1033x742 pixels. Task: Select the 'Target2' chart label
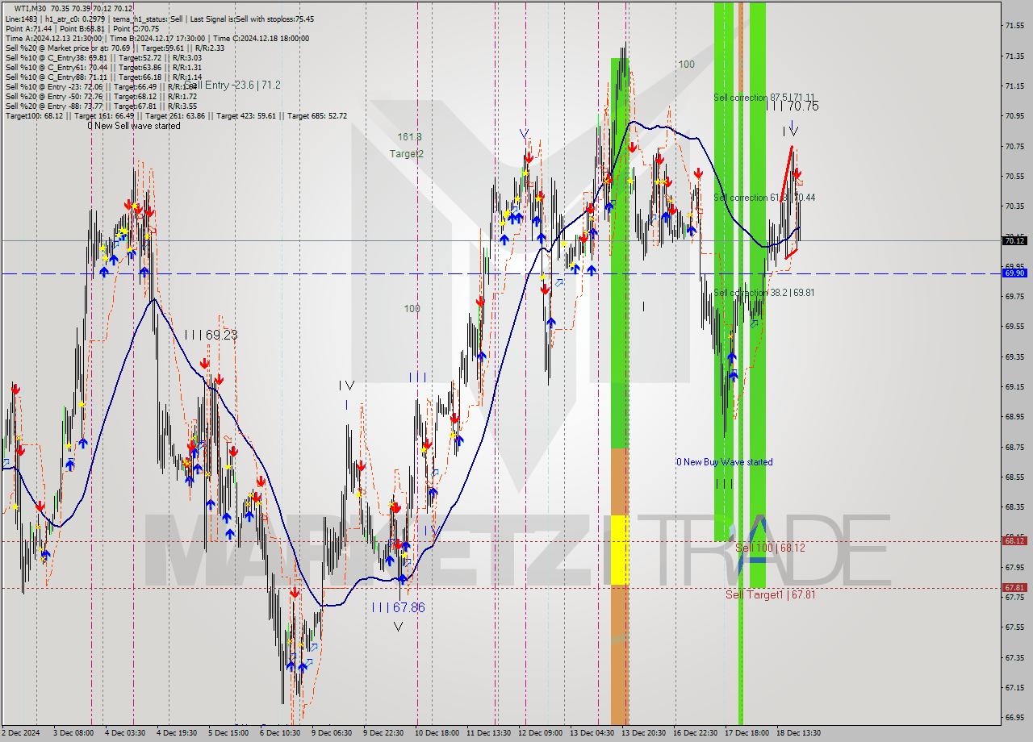(407, 153)
